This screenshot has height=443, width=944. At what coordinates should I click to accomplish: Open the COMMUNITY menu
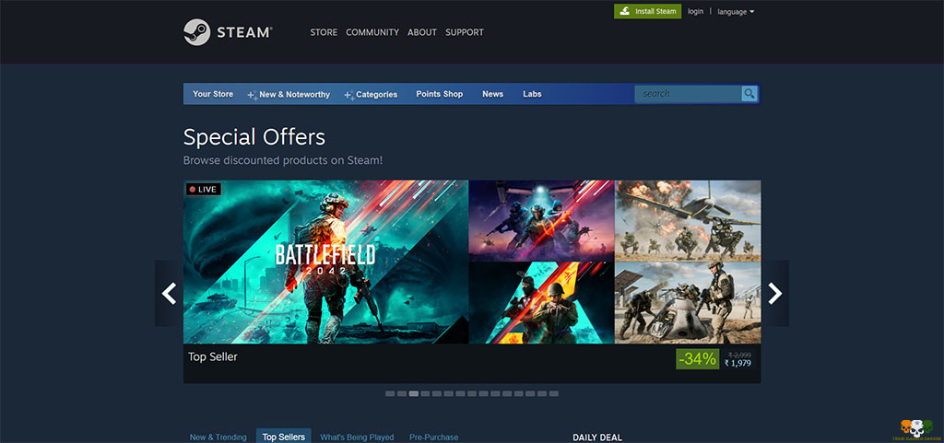372,32
